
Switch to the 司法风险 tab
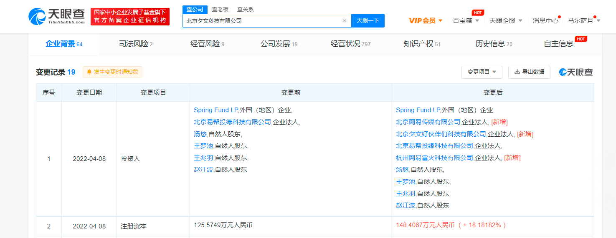coord(136,44)
